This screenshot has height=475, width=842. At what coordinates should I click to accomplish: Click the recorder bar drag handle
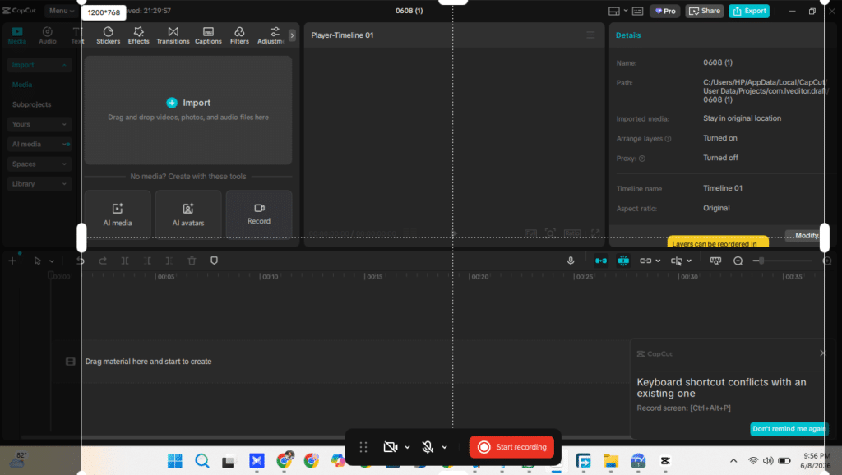pyautogui.click(x=363, y=447)
